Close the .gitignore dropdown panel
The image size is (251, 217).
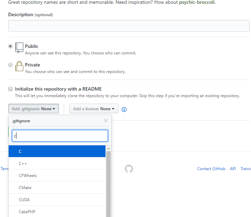pyautogui.click(x=106, y=121)
